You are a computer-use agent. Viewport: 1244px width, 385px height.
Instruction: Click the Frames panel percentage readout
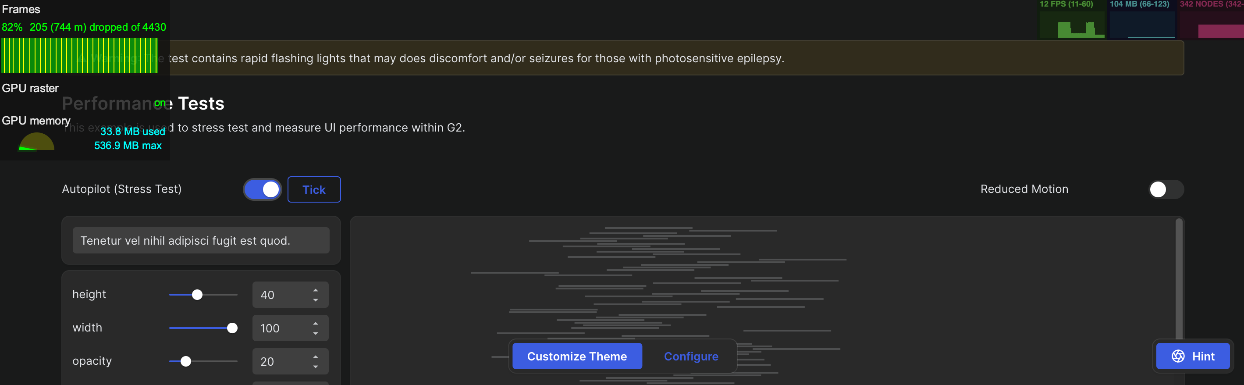[x=13, y=27]
